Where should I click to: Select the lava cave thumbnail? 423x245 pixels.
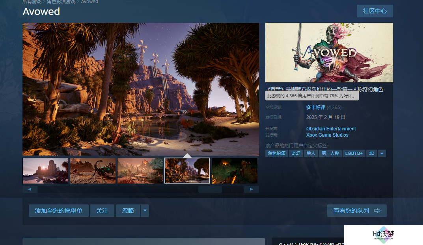[235, 171]
